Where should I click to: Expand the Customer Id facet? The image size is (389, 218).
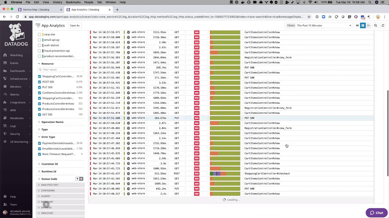click(x=39, y=164)
